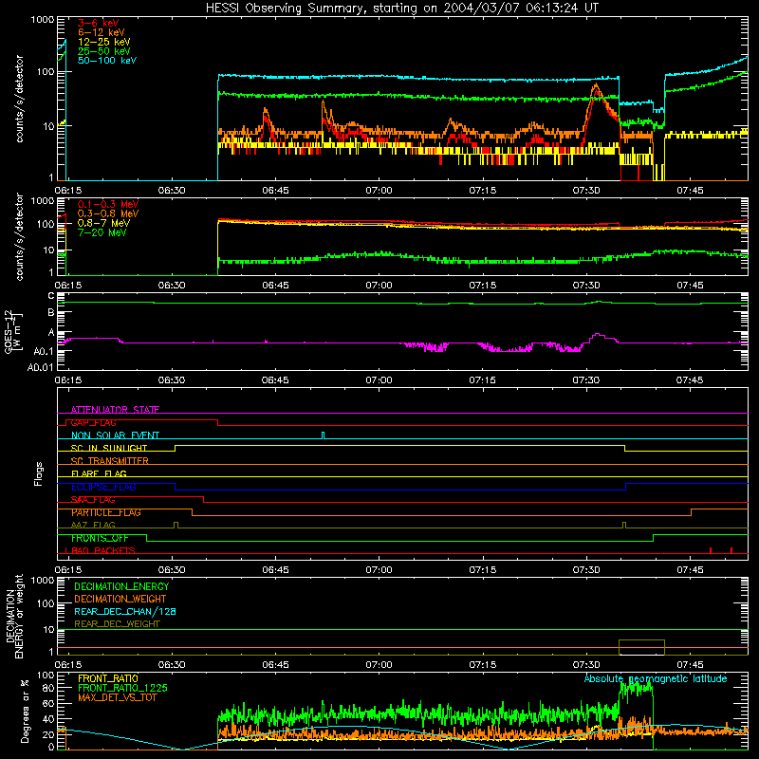Viewport: 759px width, 759px height.
Task: Select the 6-12 keV legend label
Action: (x=102, y=32)
